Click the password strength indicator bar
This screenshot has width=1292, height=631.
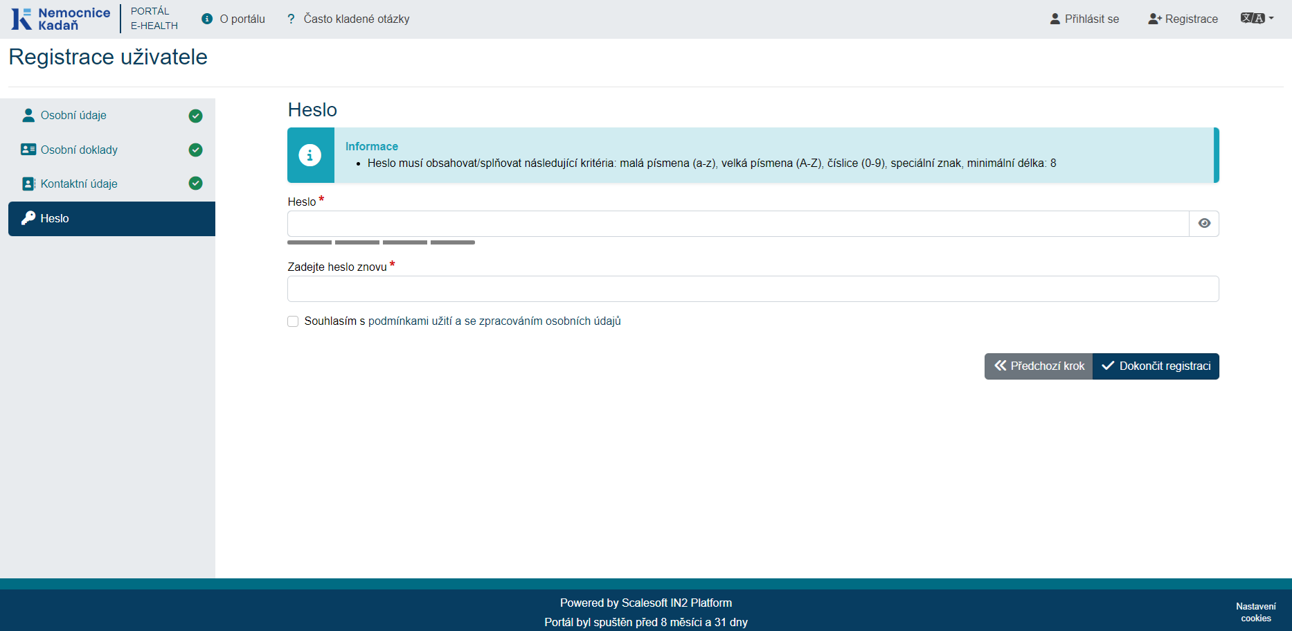click(381, 242)
